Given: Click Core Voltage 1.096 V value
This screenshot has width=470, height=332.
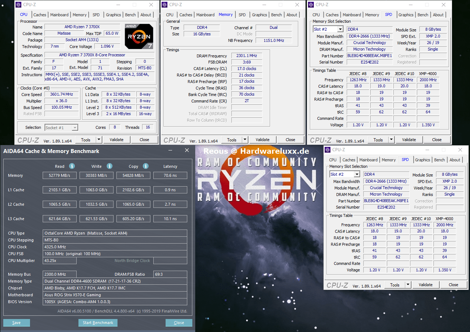Looking at the screenshot, I should point(107,46).
